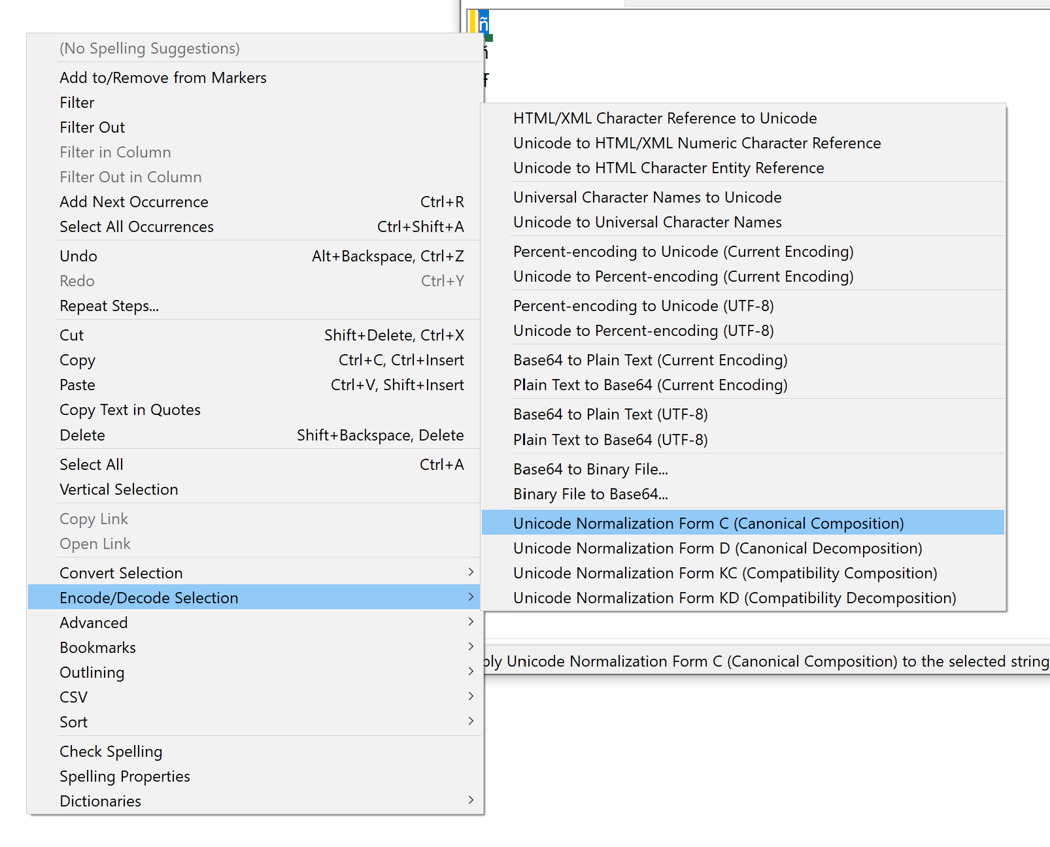This screenshot has height=847, width=1050.
Task: Expand Dictionaries submenu
Action: (x=255, y=801)
